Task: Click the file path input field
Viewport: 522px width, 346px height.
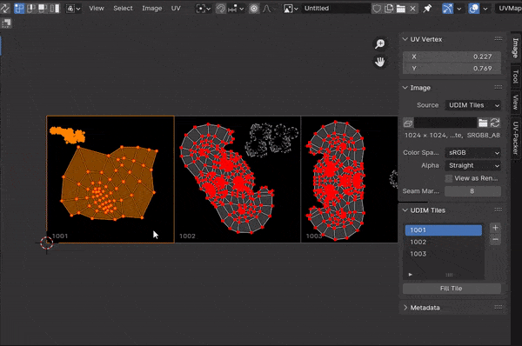Action: (445, 123)
